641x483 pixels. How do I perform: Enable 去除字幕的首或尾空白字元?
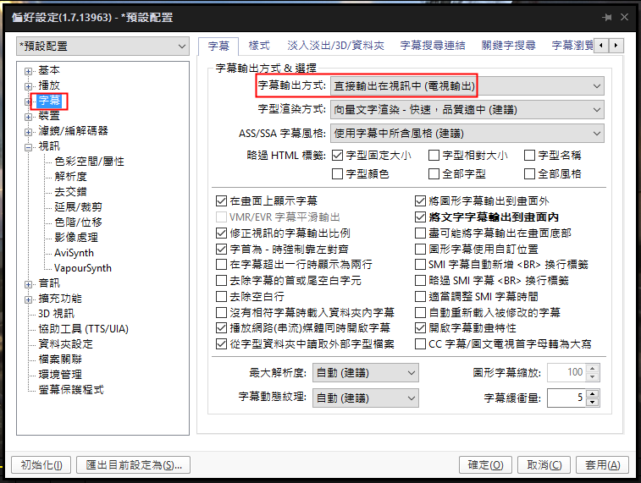click(x=221, y=281)
